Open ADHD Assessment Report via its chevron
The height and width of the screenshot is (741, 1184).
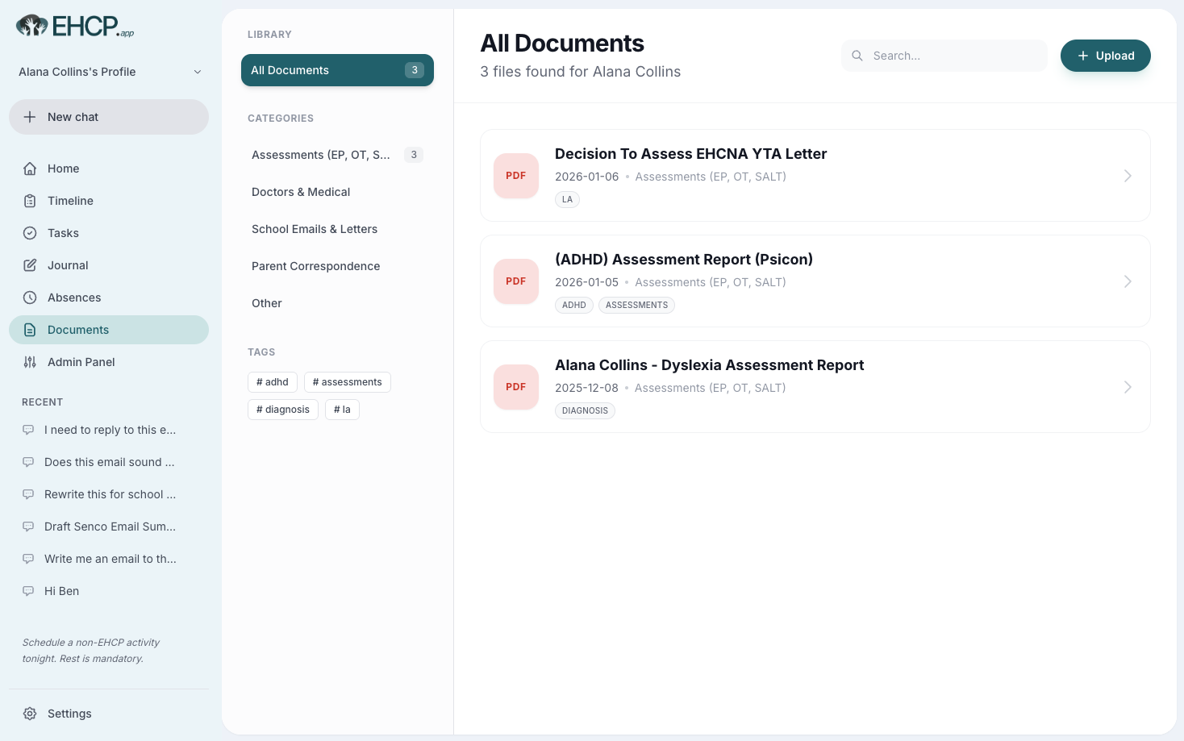pyautogui.click(x=1128, y=281)
